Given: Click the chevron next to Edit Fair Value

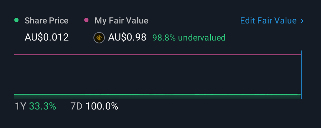Looking at the screenshot, I should 302,21.
